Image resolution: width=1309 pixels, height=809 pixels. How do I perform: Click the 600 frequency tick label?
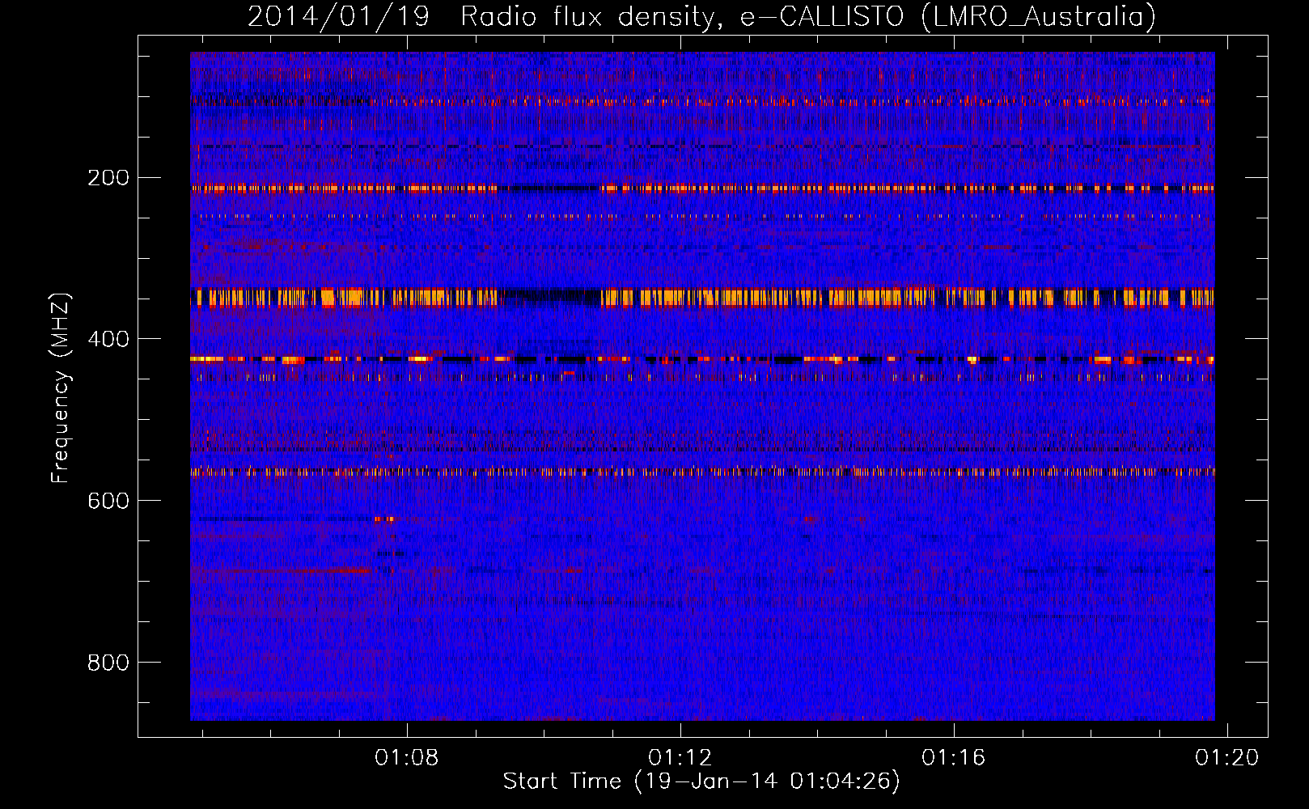pos(108,502)
